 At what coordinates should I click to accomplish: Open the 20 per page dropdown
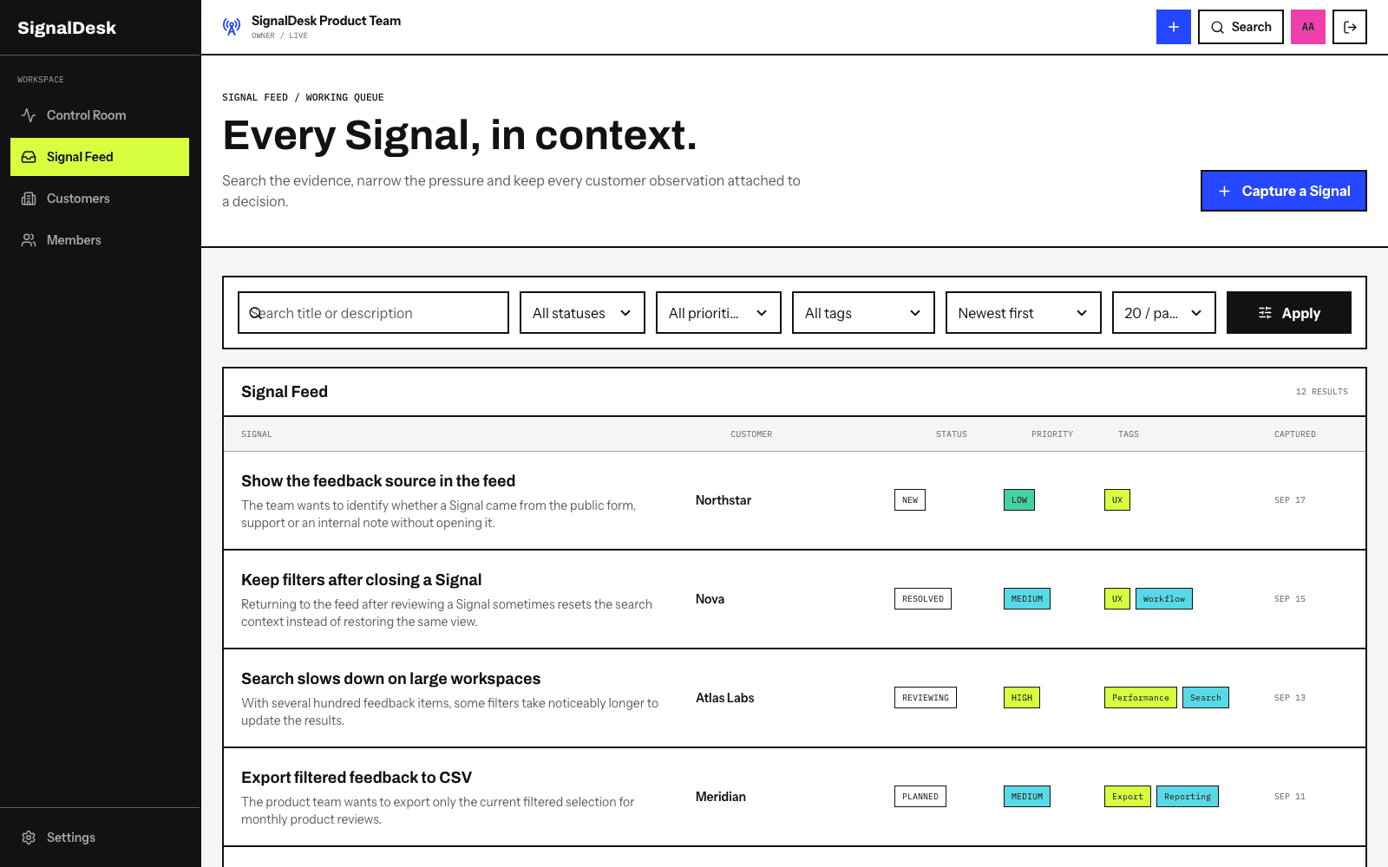tap(1163, 313)
